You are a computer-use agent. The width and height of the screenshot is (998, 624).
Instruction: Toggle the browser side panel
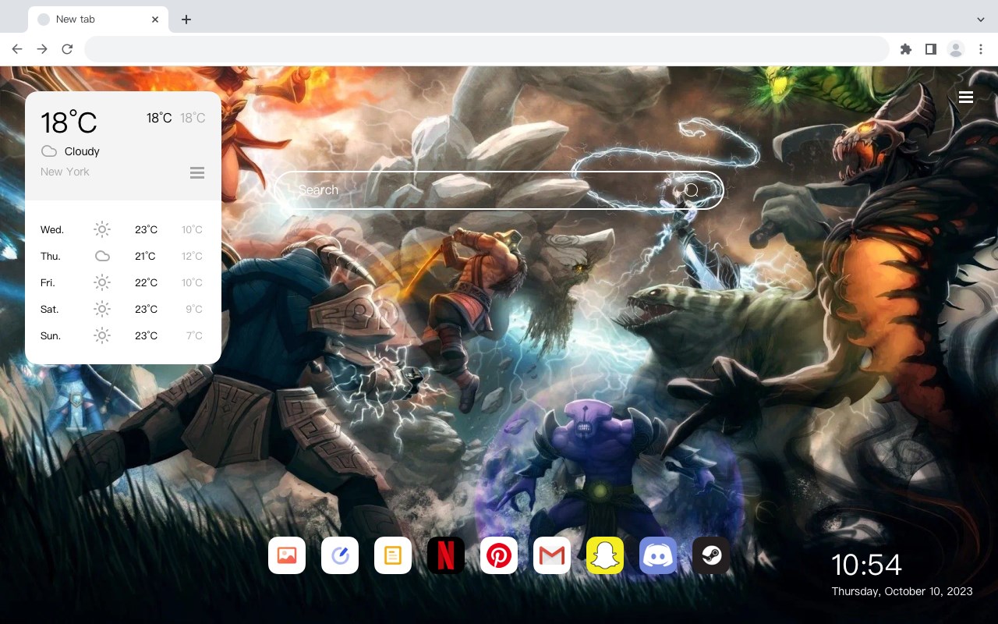(x=930, y=49)
